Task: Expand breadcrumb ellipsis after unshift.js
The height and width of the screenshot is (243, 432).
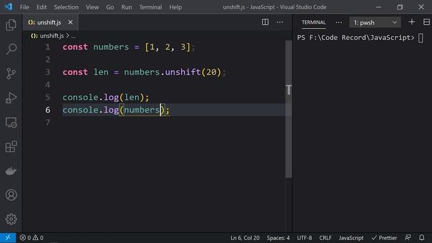Action: coord(74,36)
